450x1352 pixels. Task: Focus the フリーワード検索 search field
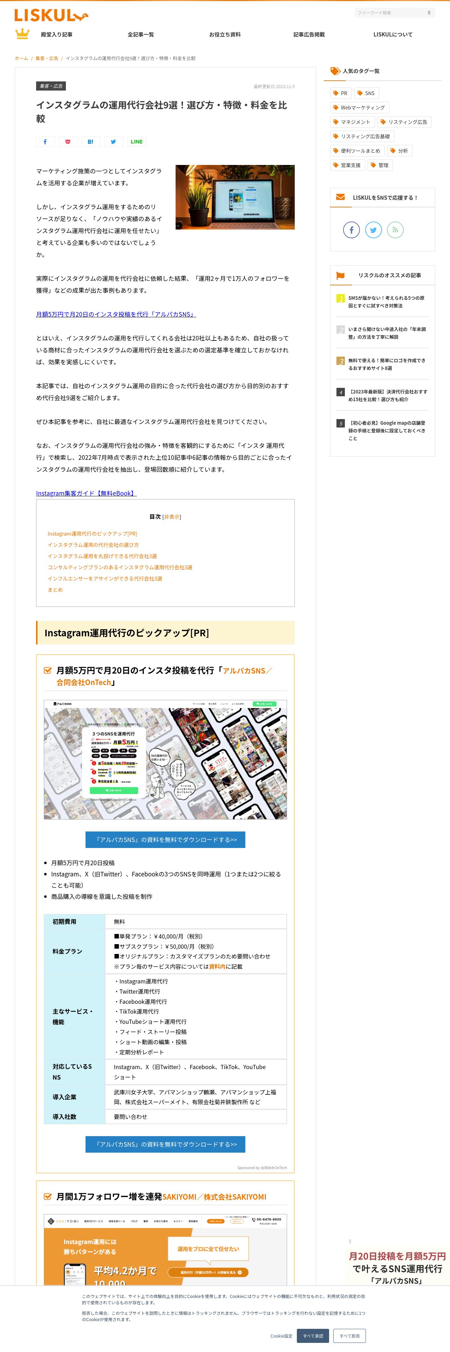click(390, 13)
